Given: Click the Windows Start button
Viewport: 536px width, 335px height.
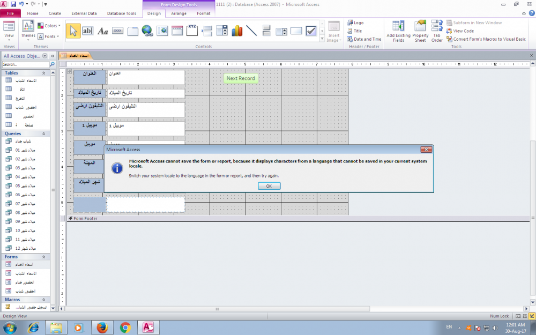Looking at the screenshot, I should point(10,328).
